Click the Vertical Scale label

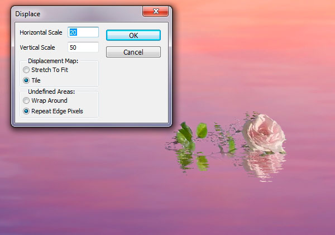coord(37,47)
